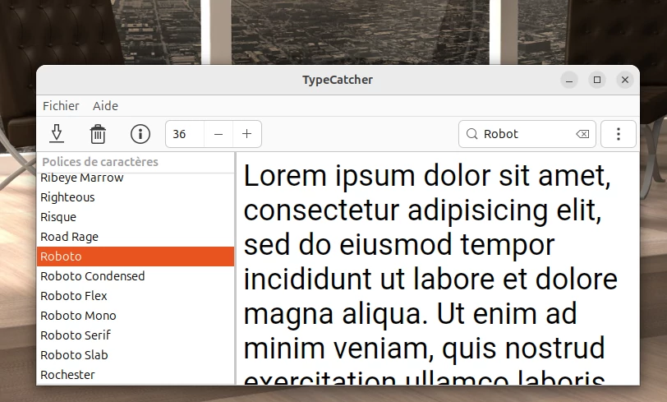Open the three-dot options menu

[x=618, y=134]
